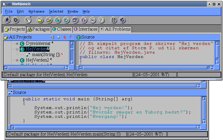Click the project tree's scroll down arrow

tap(72, 62)
